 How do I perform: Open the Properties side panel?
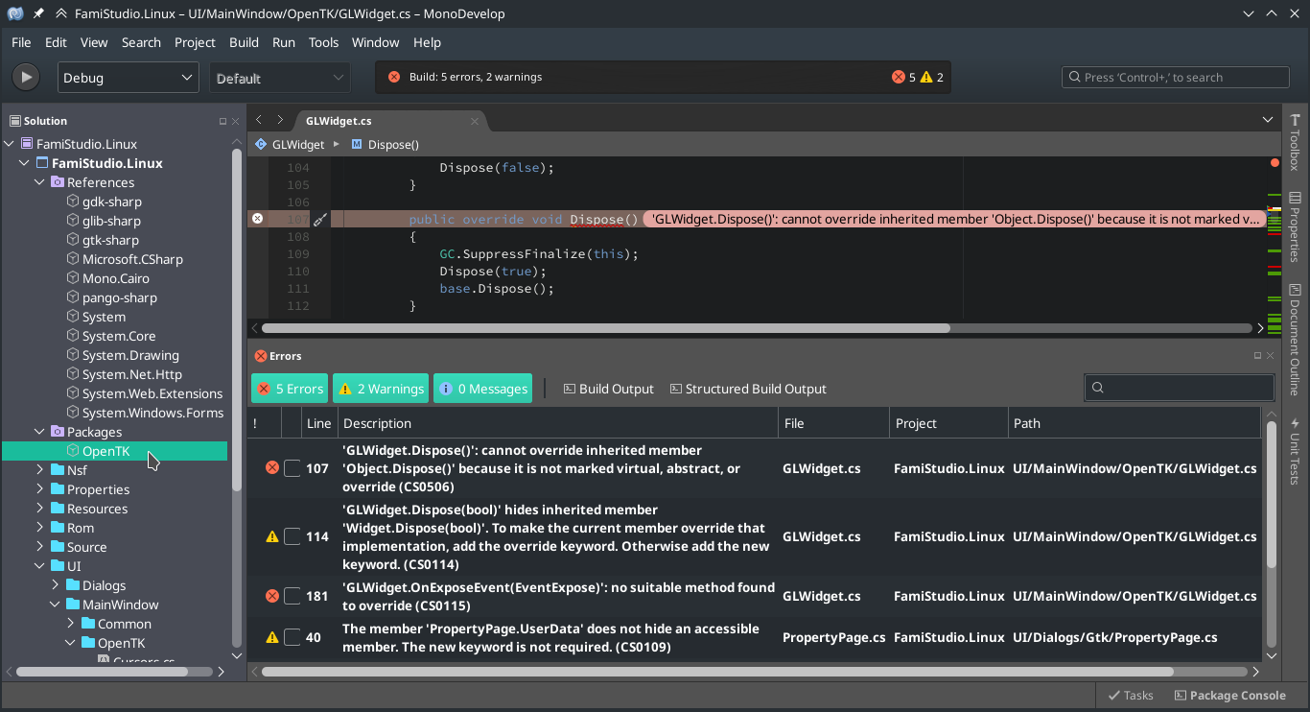[x=1295, y=226]
